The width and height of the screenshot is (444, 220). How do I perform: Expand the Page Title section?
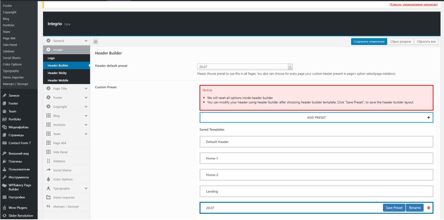click(86, 89)
